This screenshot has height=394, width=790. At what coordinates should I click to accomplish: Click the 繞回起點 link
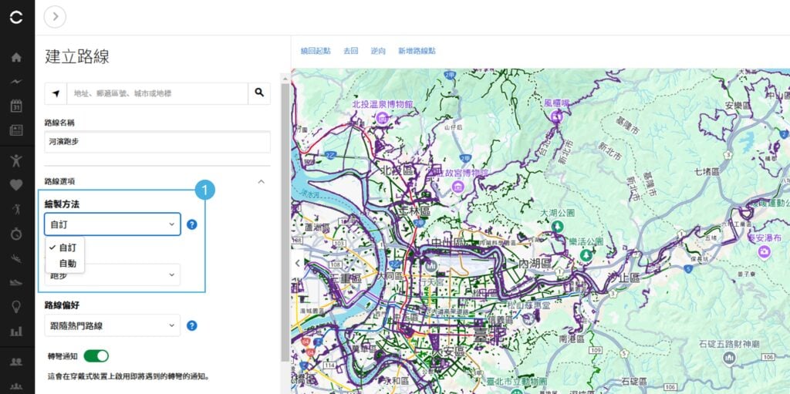[x=316, y=51]
